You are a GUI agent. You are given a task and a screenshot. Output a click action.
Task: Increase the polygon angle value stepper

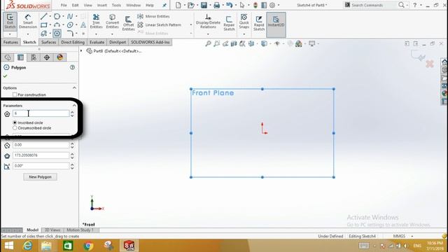pyautogui.click(x=72, y=164)
